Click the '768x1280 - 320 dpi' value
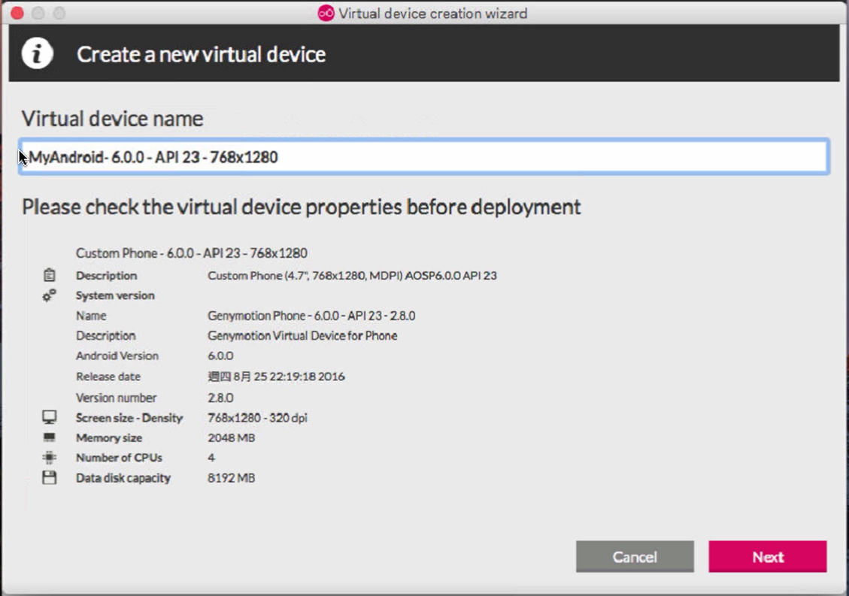The height and width of the screenshot is (596, 849). [x=258, y=417]
